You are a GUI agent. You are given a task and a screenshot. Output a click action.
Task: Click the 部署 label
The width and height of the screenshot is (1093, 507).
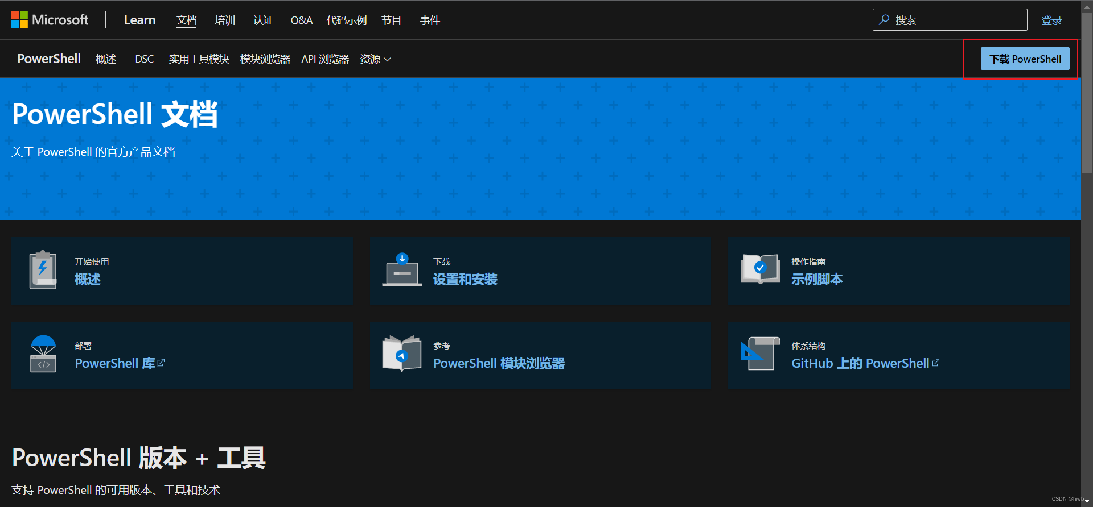pyautogui.click(x=83, y=346)
